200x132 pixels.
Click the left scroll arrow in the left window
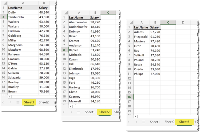tap(9, 97)
